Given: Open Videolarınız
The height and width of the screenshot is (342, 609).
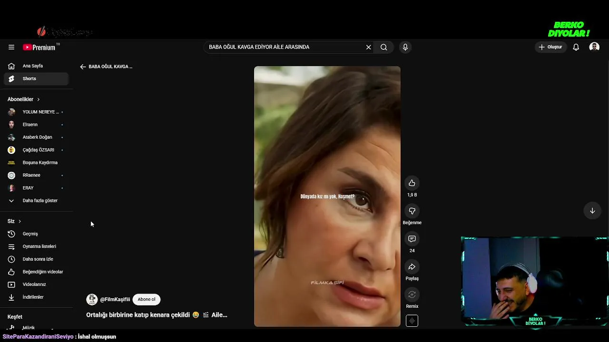Looking at the screenshot, I should (36, 285).
